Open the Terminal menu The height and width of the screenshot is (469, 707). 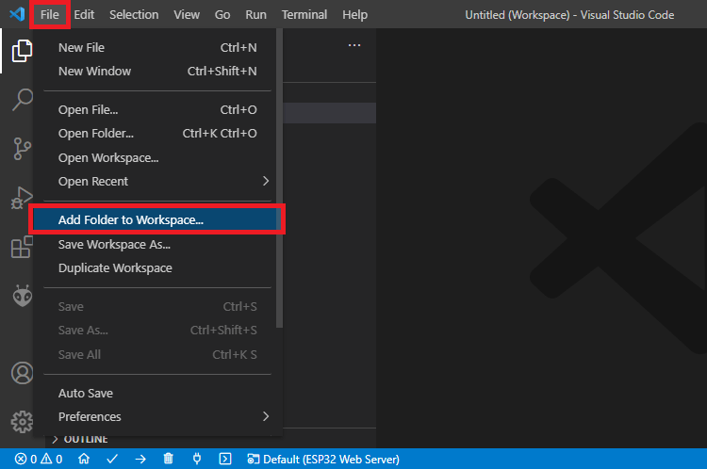(x=304, y=15)
